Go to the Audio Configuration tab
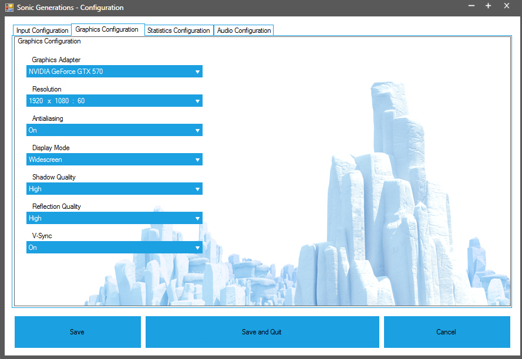Image resolution: width=522 pixels, height=359 pixels. point(244,31)
